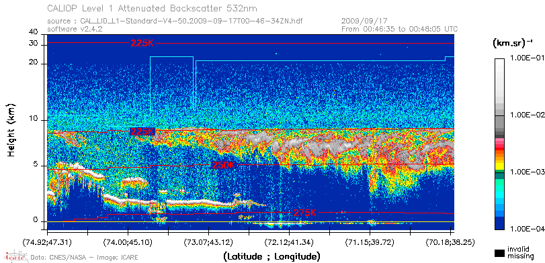This screenshot has height=263, width=545.
Task: Click the black invalid/missing legend swatch
Action: pyautogui.click(x=500, y=254)
